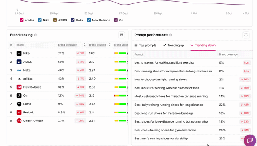Select the Reebok row name
The height and width of the screenshot is (146, 257).
(28, 112)
